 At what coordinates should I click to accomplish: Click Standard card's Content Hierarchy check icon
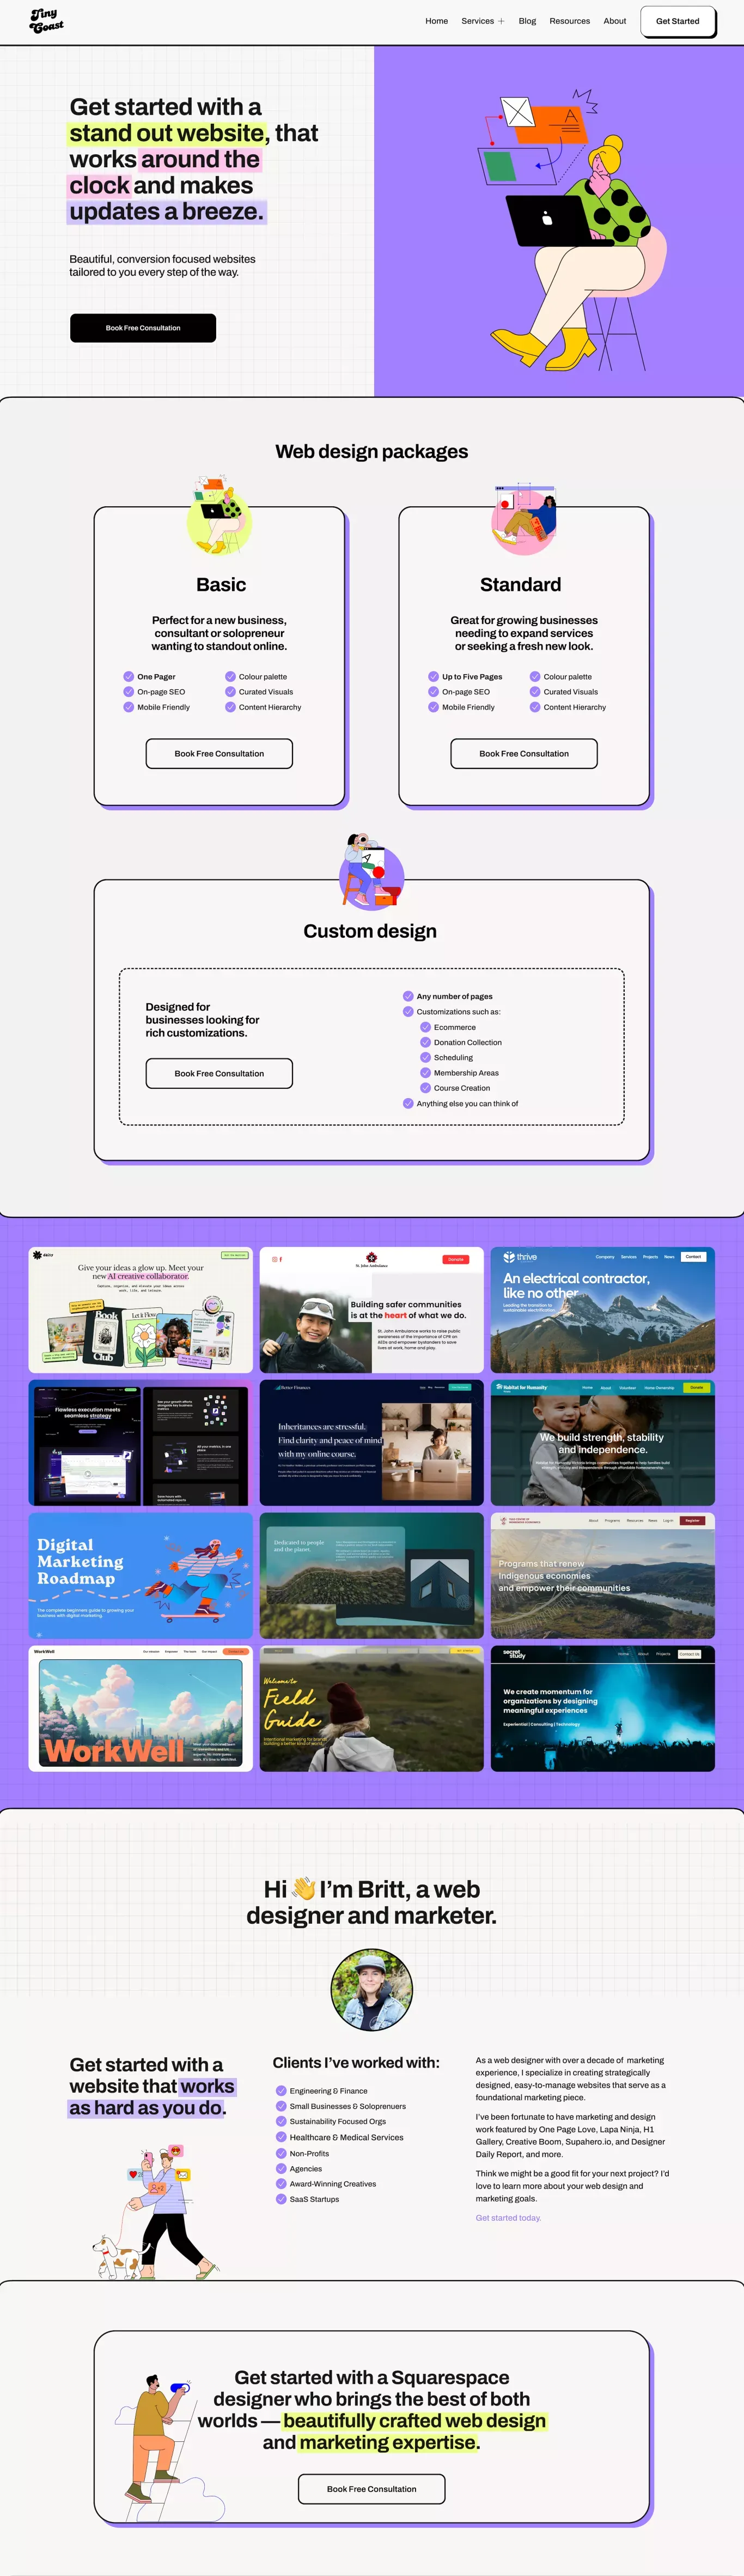click(x=535, y=707)
